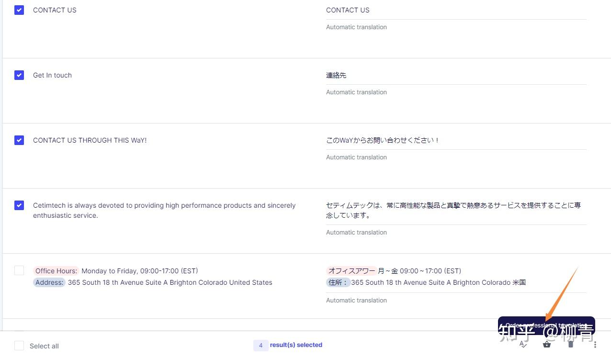Viewport: 611px width, 358px height.
Task: Uncheck the Get In touch checkbox
Action: [x=19, y=75]
